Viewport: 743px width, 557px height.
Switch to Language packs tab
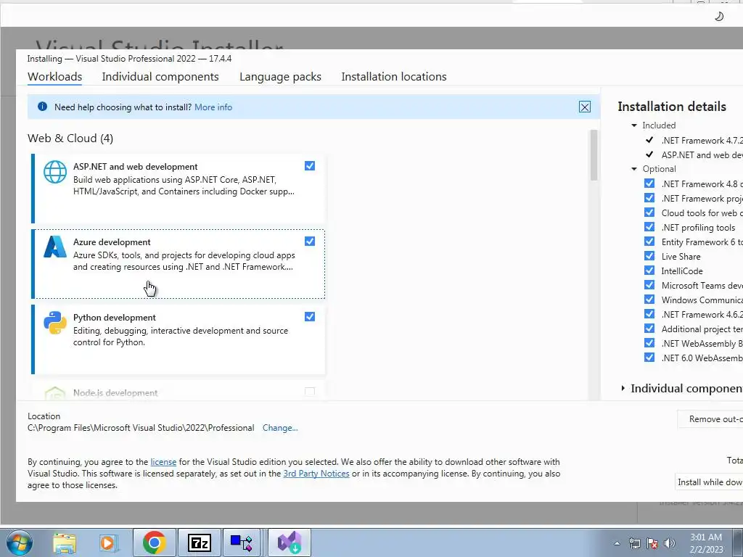(280, 77)
